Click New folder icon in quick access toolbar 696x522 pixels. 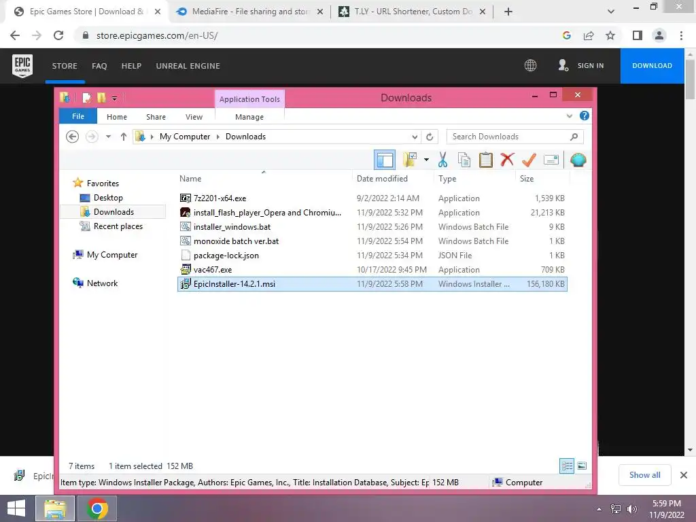click(102, 98)
